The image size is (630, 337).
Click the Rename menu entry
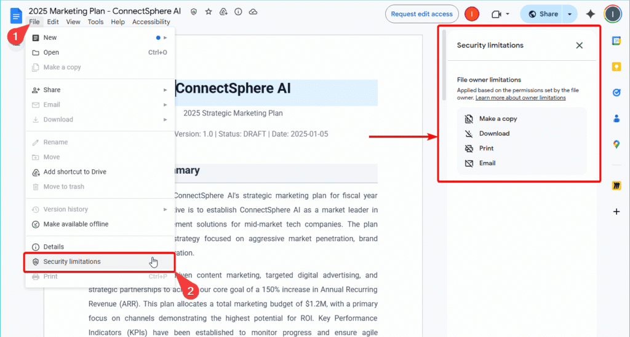coord(100,142)
